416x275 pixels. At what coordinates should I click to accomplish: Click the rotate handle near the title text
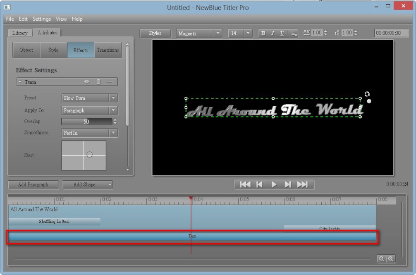(x=367, y=94)
